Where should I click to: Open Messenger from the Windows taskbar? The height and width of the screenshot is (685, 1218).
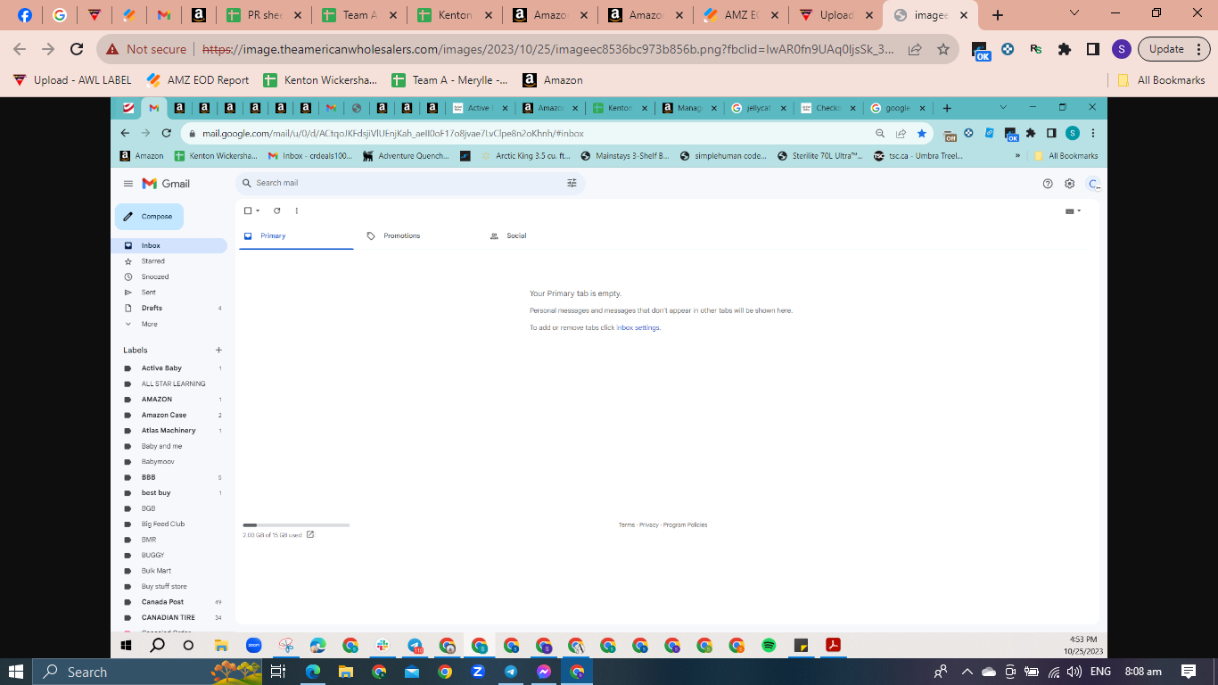544,672
